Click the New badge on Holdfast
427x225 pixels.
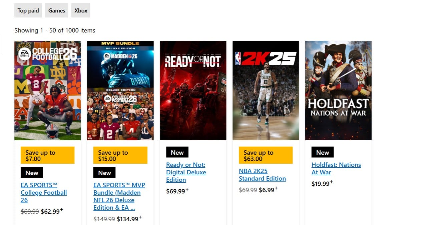[x=323, y=152]
